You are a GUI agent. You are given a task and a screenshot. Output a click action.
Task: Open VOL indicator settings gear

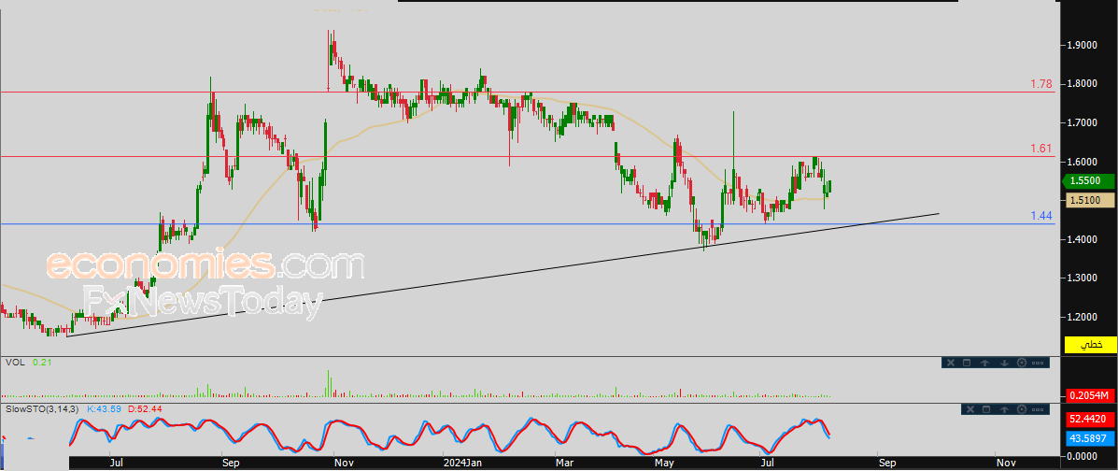pos(1021,363)
